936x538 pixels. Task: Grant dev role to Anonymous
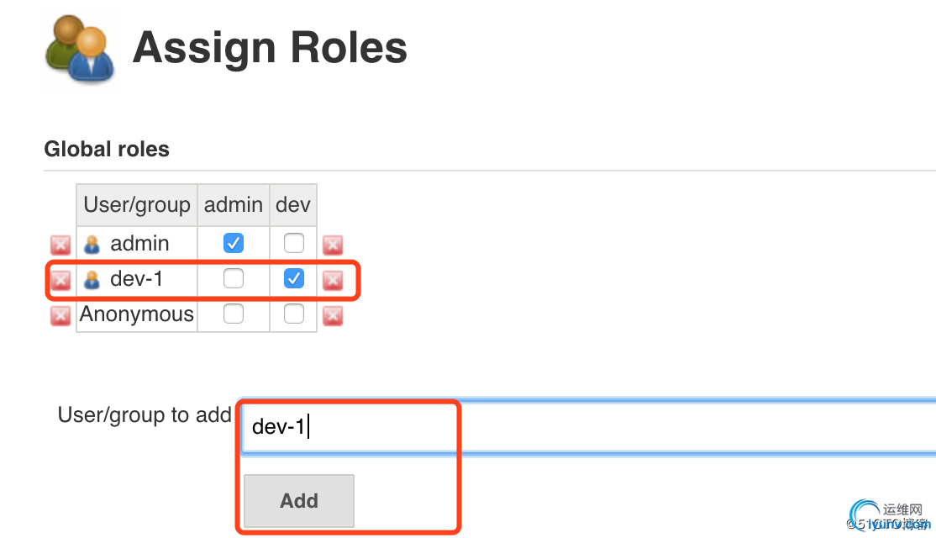294,314
